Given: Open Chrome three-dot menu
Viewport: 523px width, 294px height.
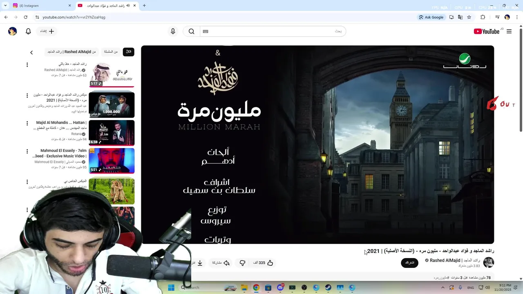Looking at the screenshot, I should [517, 17].
